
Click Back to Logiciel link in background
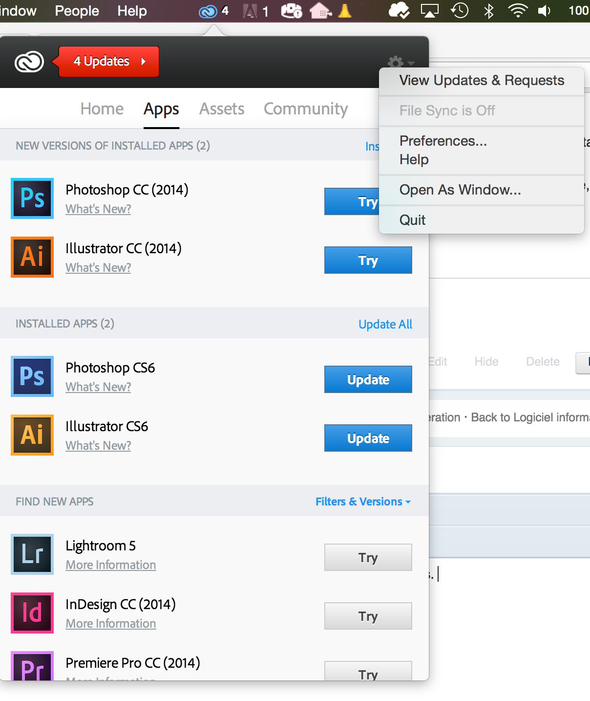pyautogui.click(x=530, y=417)
